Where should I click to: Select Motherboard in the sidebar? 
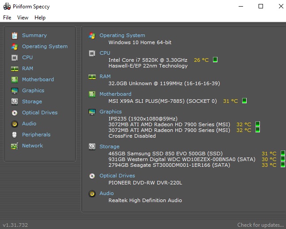(38, 79)
